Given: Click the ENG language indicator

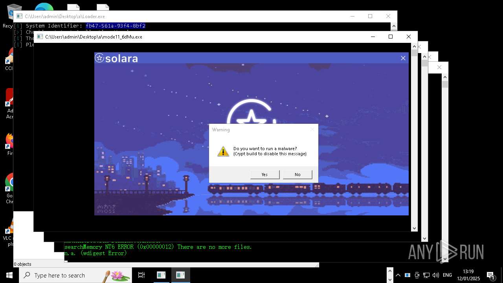Looking at the screenshot, I should 447,275.
